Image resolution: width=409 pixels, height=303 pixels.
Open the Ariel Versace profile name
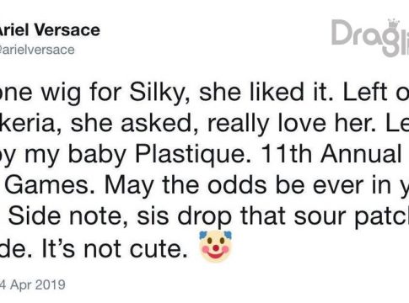[49, 29]
